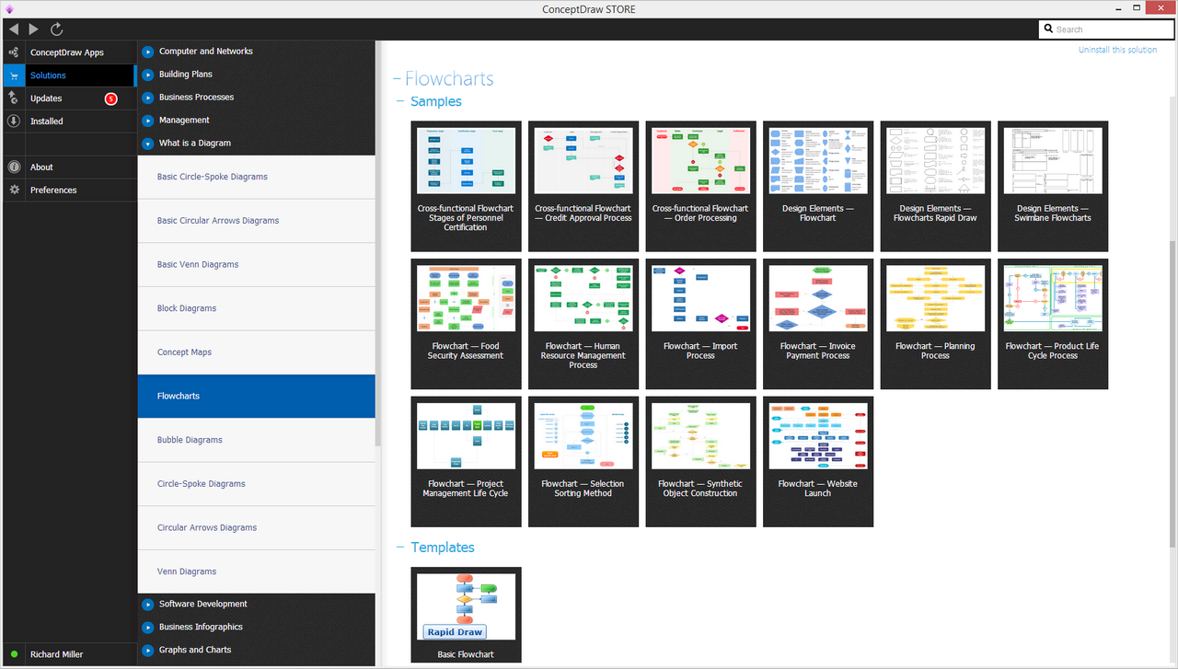Expand the Building Plans category
Image resolution: width=1178 pixels, height=669 pixels.
[148, 75]
